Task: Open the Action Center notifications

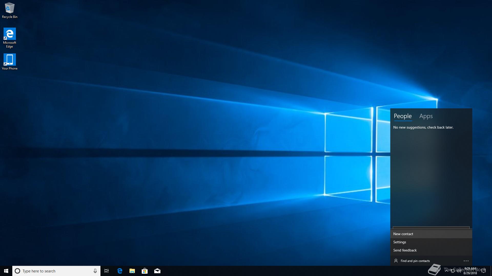Action: (x=484, y=271)
